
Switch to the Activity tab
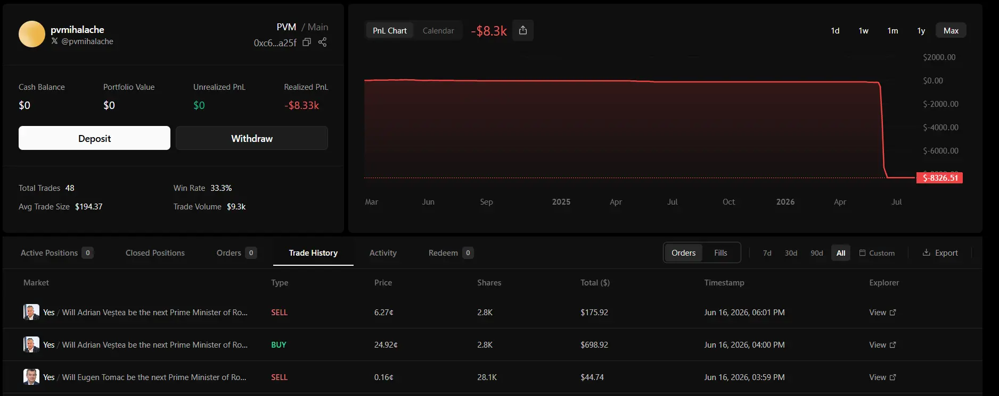(383, 253)
